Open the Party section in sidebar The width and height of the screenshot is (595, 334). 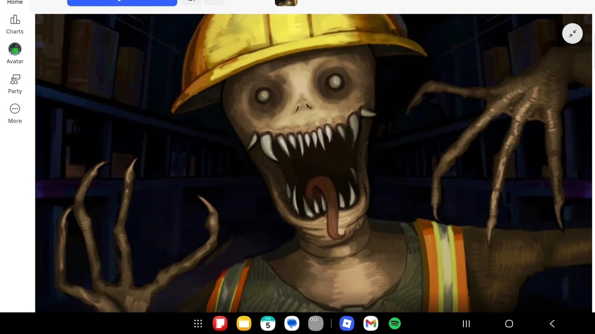tap(15, 84)
